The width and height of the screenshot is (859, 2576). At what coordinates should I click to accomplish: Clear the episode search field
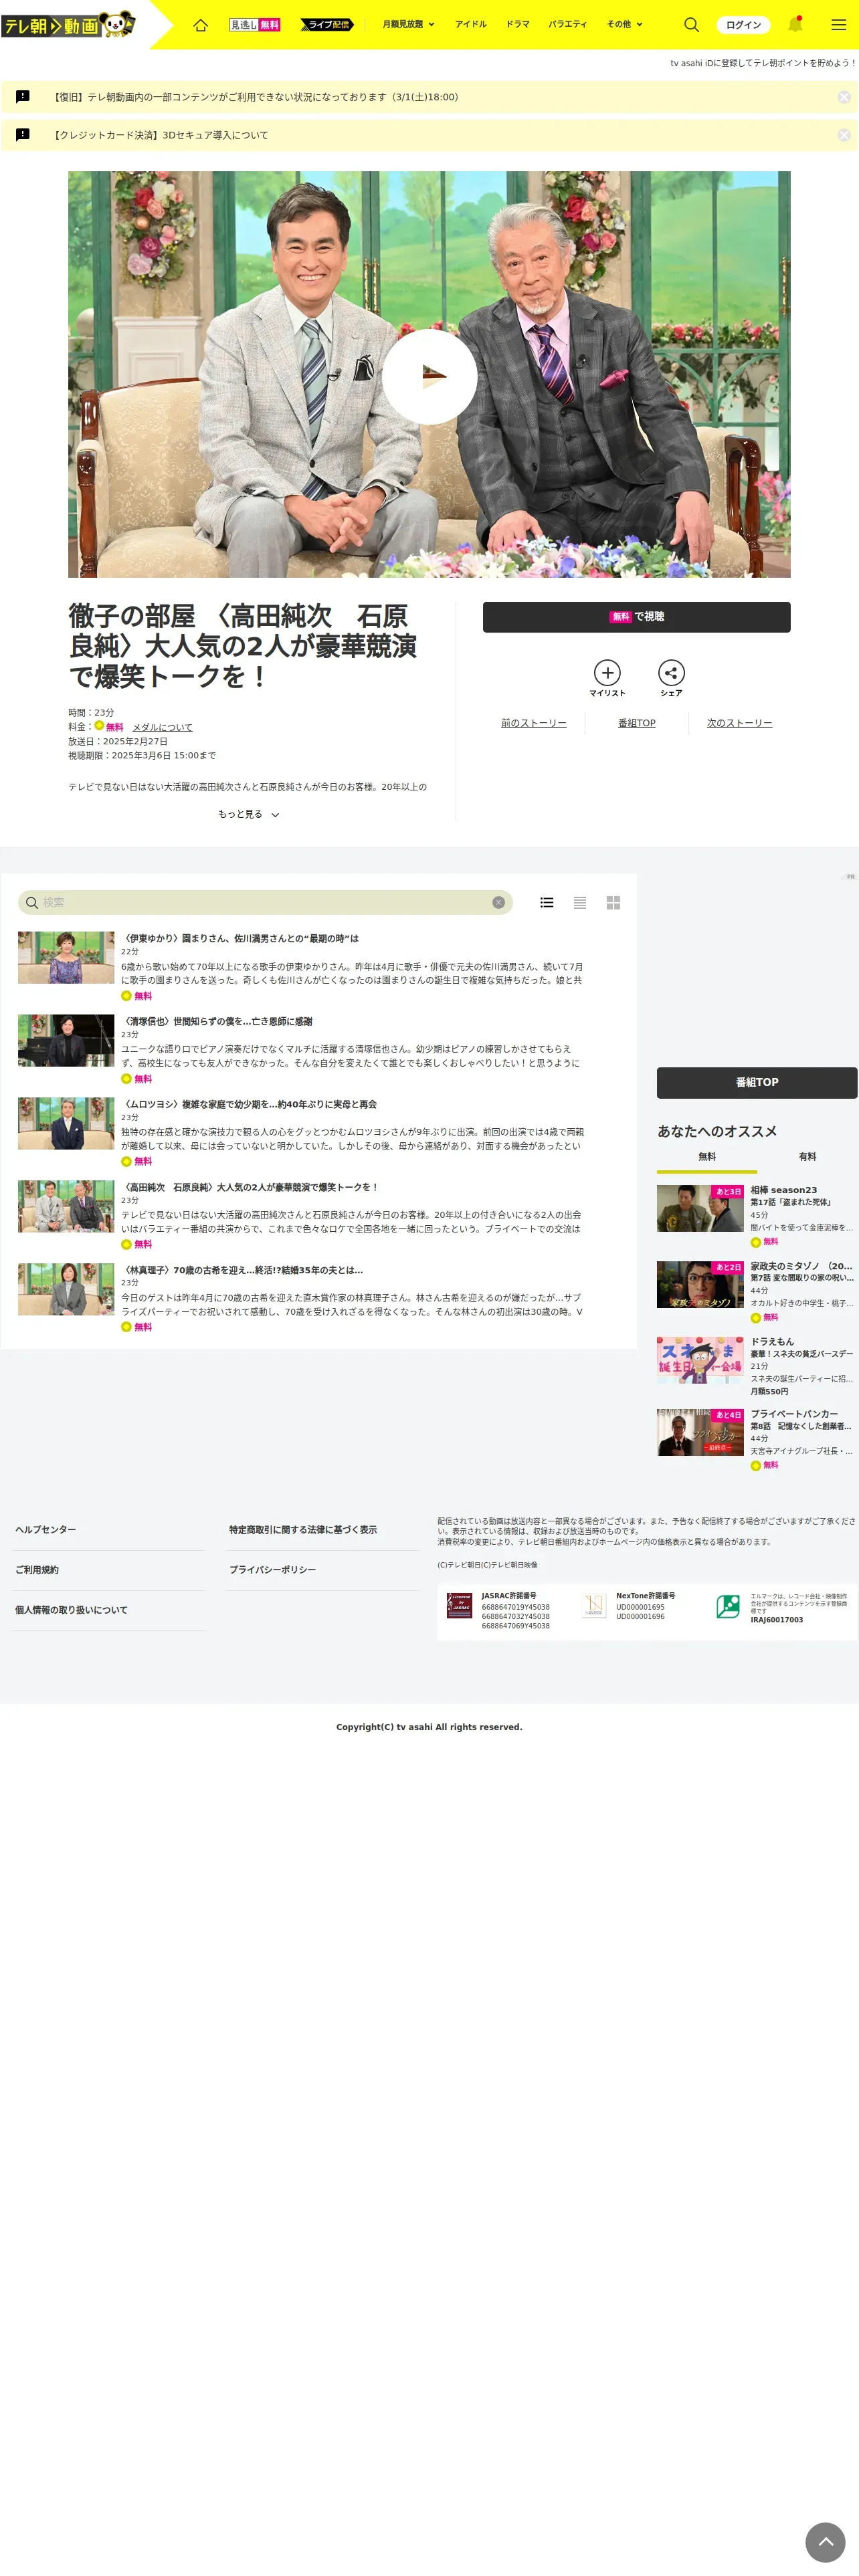click(498, 903)
